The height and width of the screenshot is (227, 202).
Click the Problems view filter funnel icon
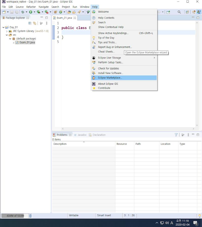coord(176,135)
